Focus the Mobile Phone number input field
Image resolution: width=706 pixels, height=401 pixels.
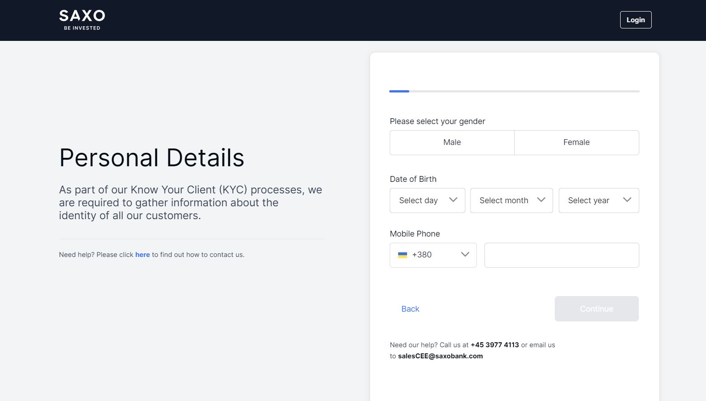[562, 255]
